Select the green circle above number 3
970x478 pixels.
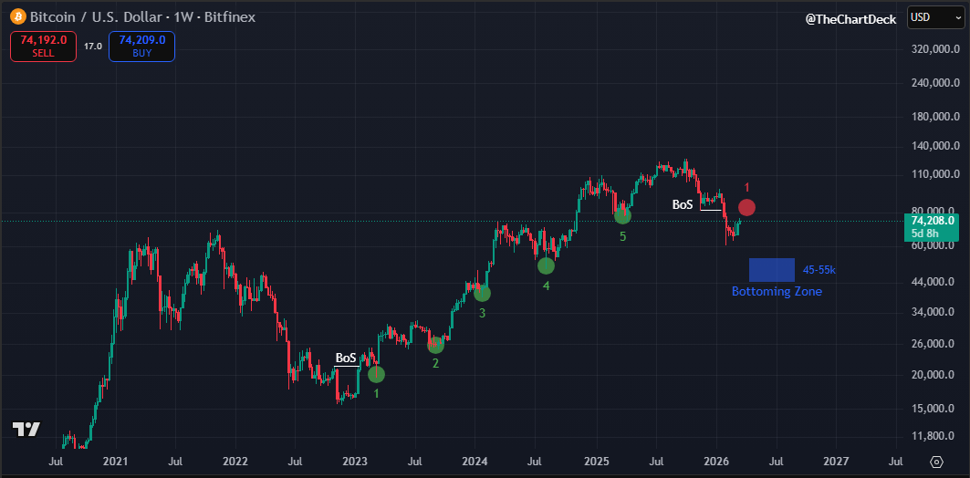(483, 295)
